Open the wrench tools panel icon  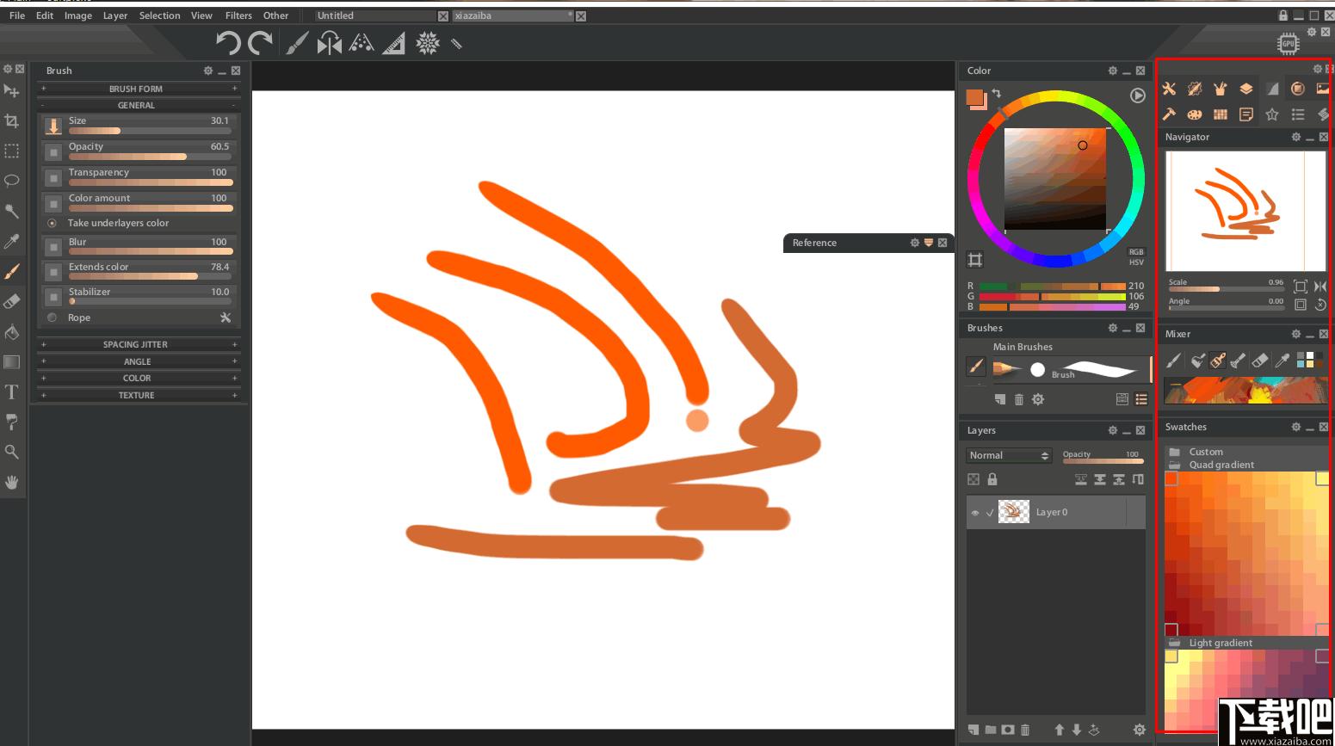click(1169, 89)
